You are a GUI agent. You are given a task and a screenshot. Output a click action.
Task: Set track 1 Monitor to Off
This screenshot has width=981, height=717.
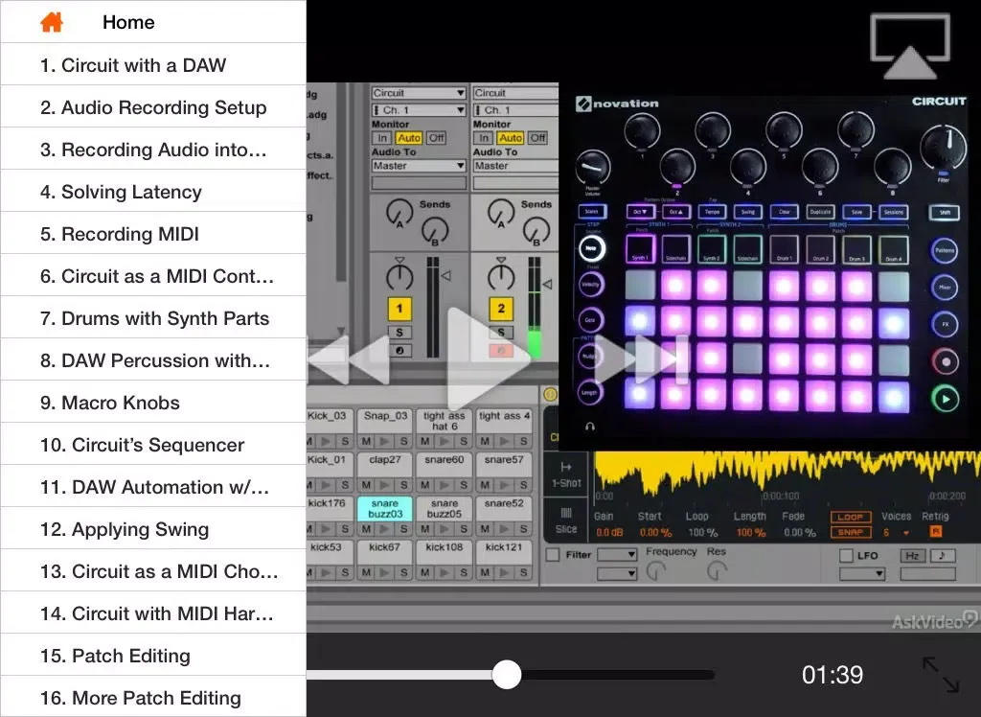(436, 138)
